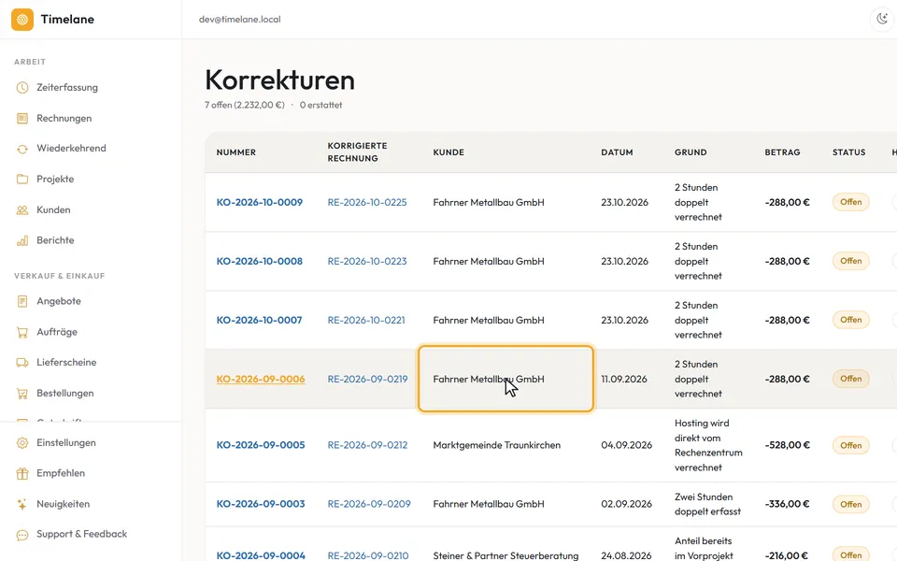Click the Timelane logo icon

pyautogui.click(x=22, y=20)
